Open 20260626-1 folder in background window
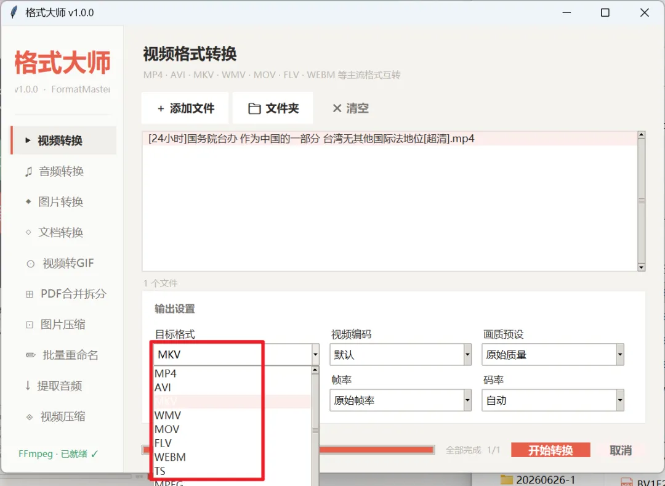The height and width of the screenshot is (486, 665). pyautogui.click(x=538, y=480)
